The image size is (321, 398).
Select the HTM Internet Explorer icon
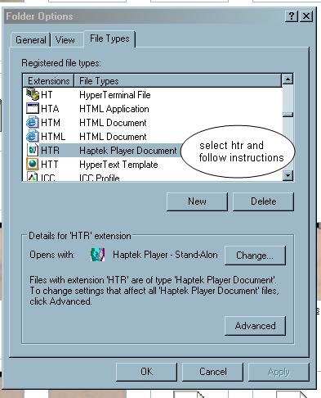pos(33,122)
